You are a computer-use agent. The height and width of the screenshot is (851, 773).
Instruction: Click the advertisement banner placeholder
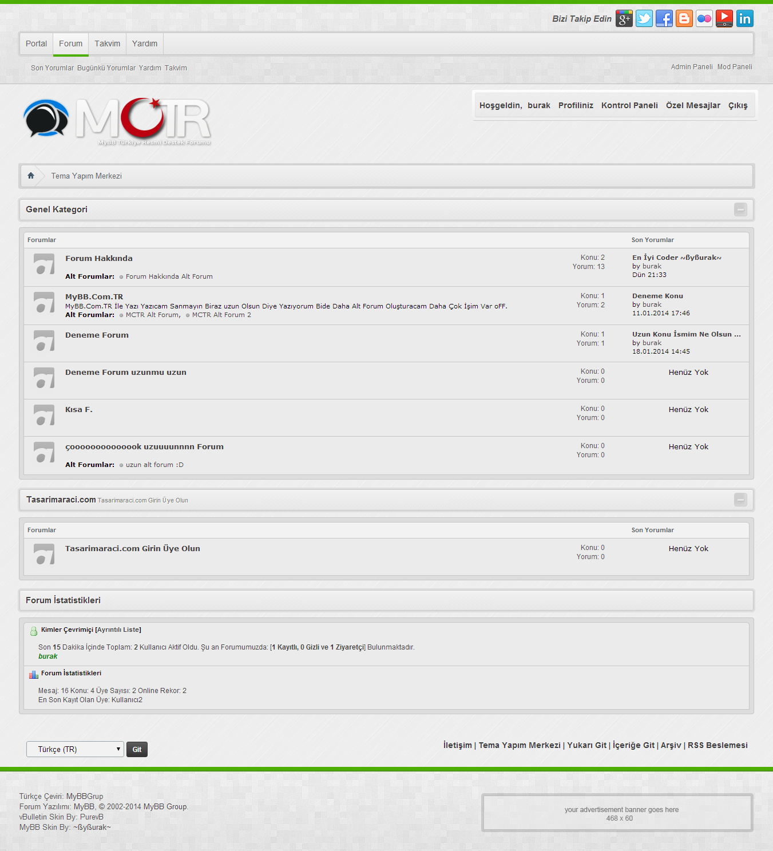(617, 813)
